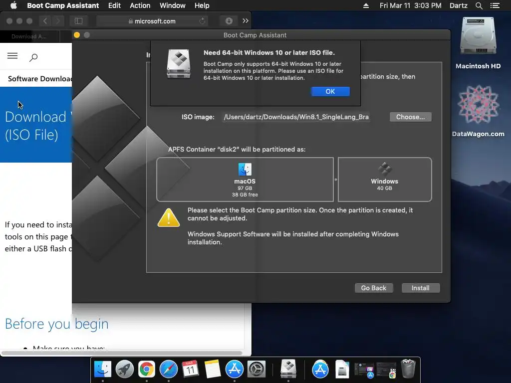511x383 pixels.
Task: Click the Go Back button
Action: click(x=373, y=288)
